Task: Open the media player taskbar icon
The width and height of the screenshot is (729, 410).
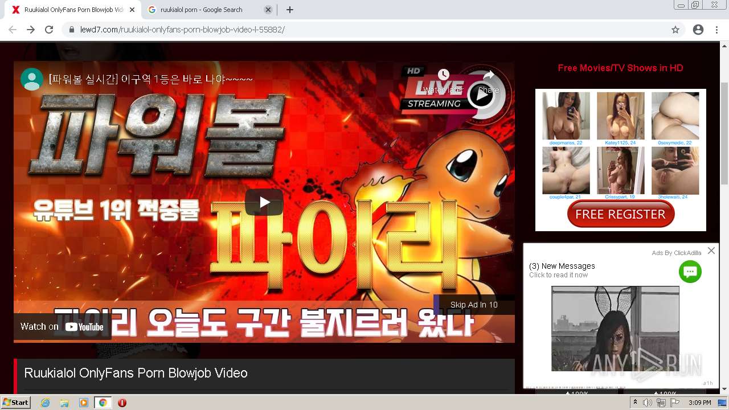Action: pyautogui.click(x=84, y=403)
